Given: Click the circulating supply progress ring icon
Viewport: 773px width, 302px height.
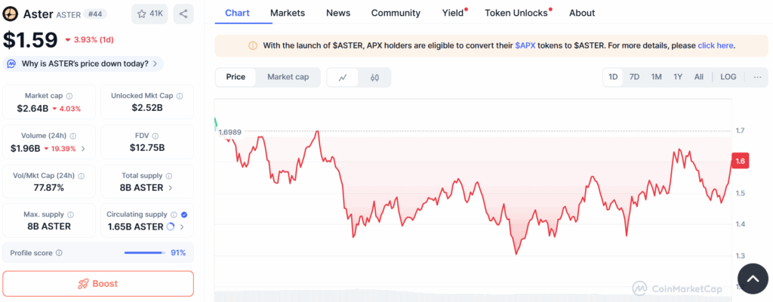Looking at the screenshot, I should (171, 227).
